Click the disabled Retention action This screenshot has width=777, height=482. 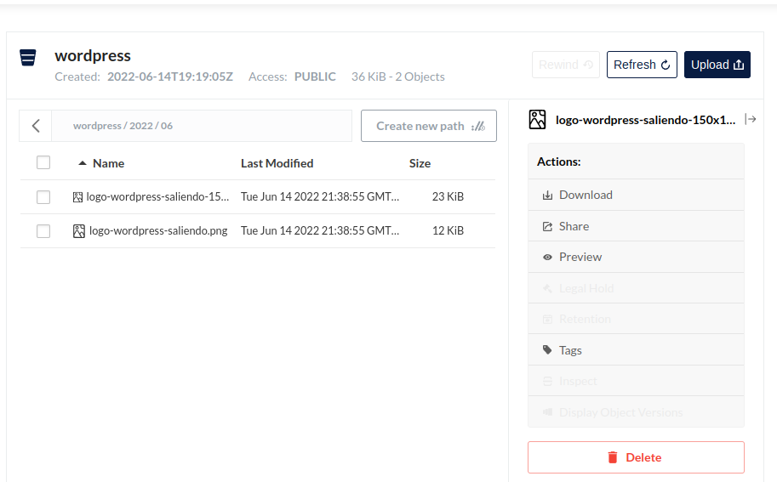tap(637, 319)
